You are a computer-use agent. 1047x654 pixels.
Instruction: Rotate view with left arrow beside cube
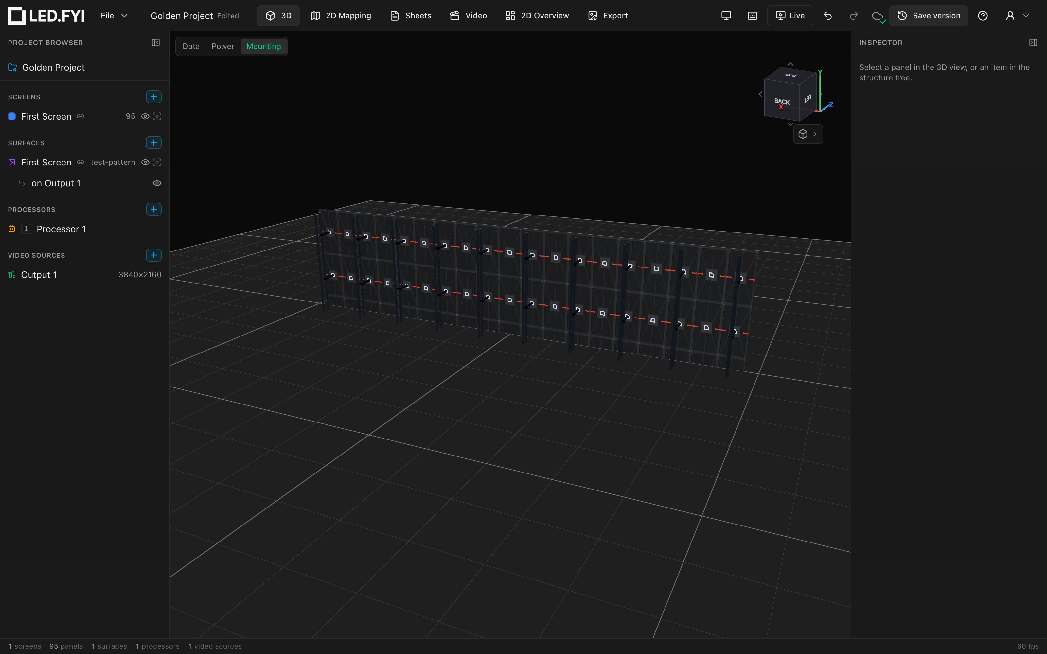[x=760, y=94]
